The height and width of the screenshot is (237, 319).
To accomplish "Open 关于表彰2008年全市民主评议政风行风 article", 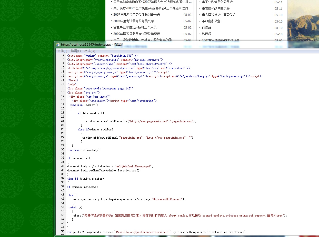I will tap(151, 8).
